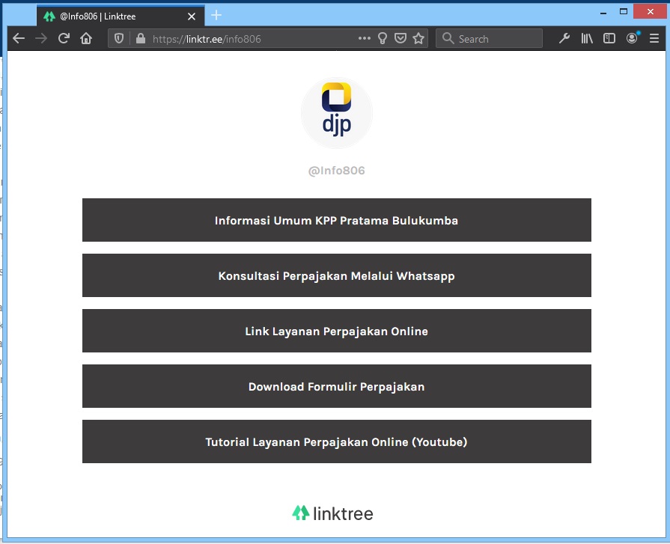Save page to Pocket
This screenshot has width=670, height=544.
401,39
